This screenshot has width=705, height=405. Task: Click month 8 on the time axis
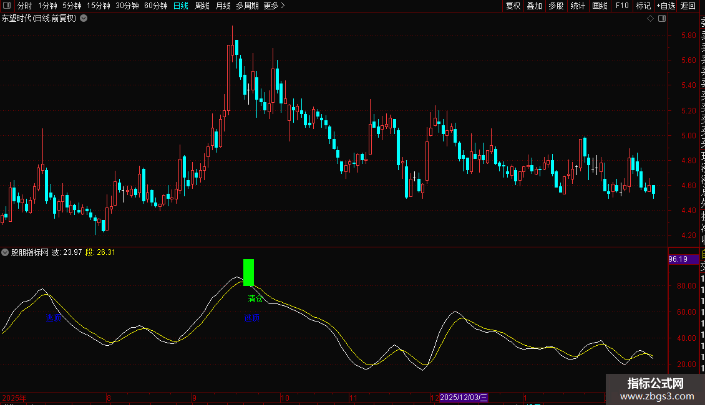109,398
